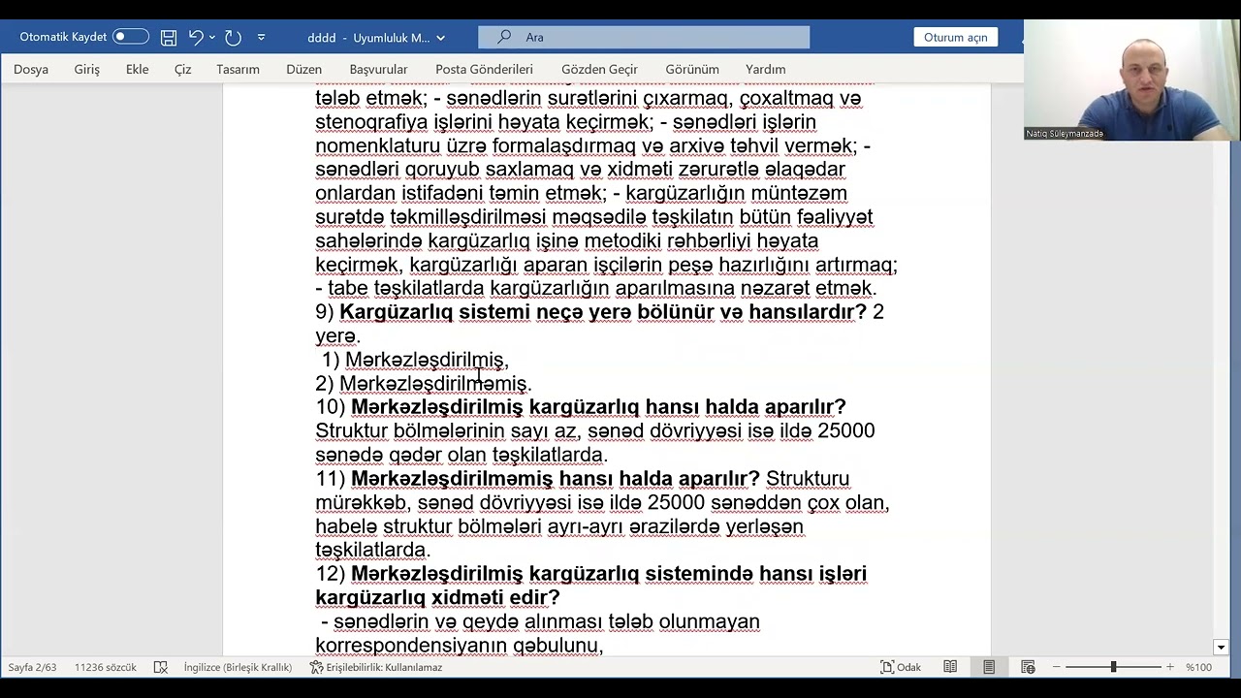Image resolution: width=1241 pixels, height=698 pixels.
Task: Select Print Layout view icon
Action: pos(989,667)
